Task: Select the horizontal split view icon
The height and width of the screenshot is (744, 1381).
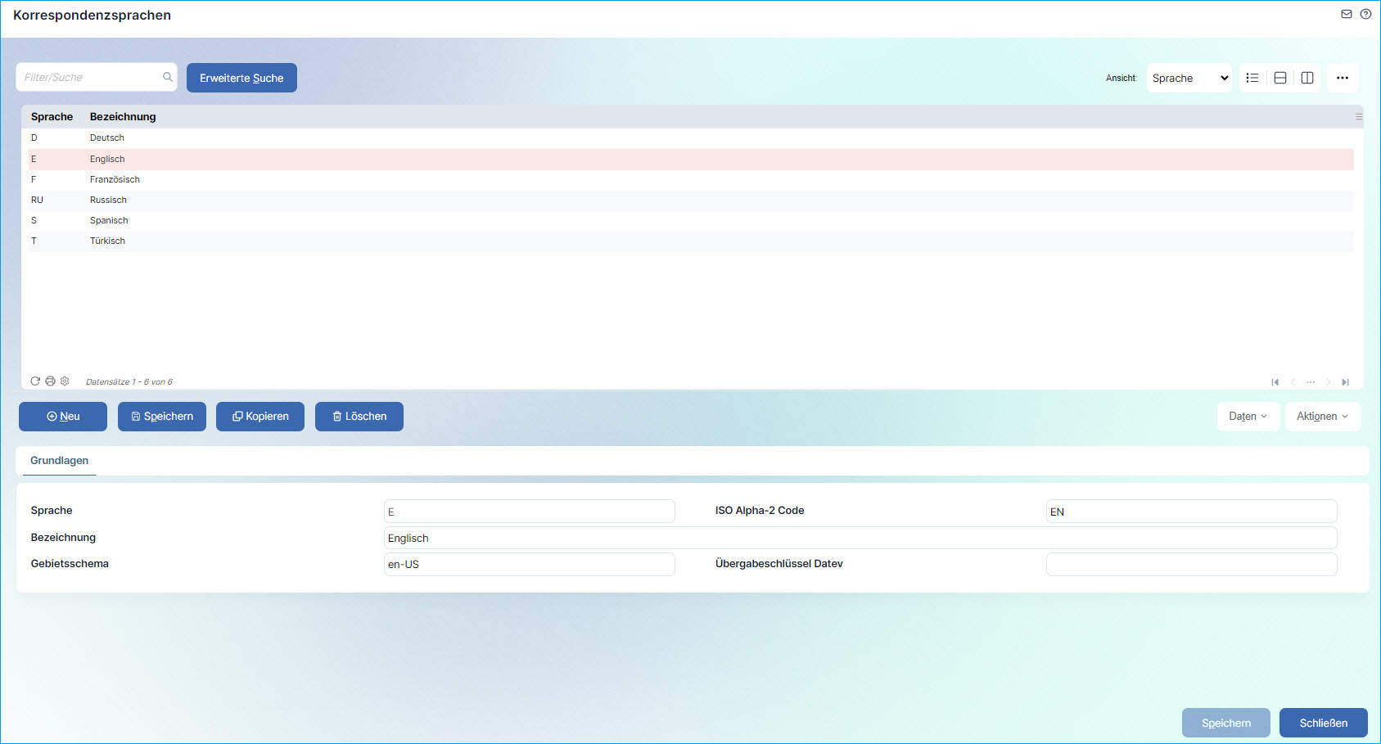Action: 1280,78
